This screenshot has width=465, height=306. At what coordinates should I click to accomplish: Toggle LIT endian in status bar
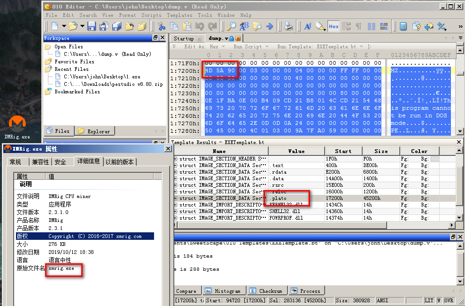coord(429,300)
